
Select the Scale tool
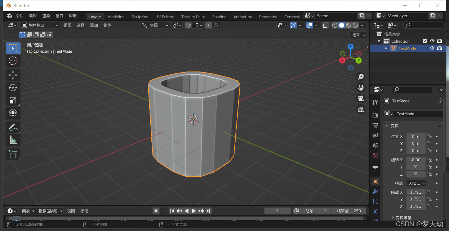(x=13, y=100)
